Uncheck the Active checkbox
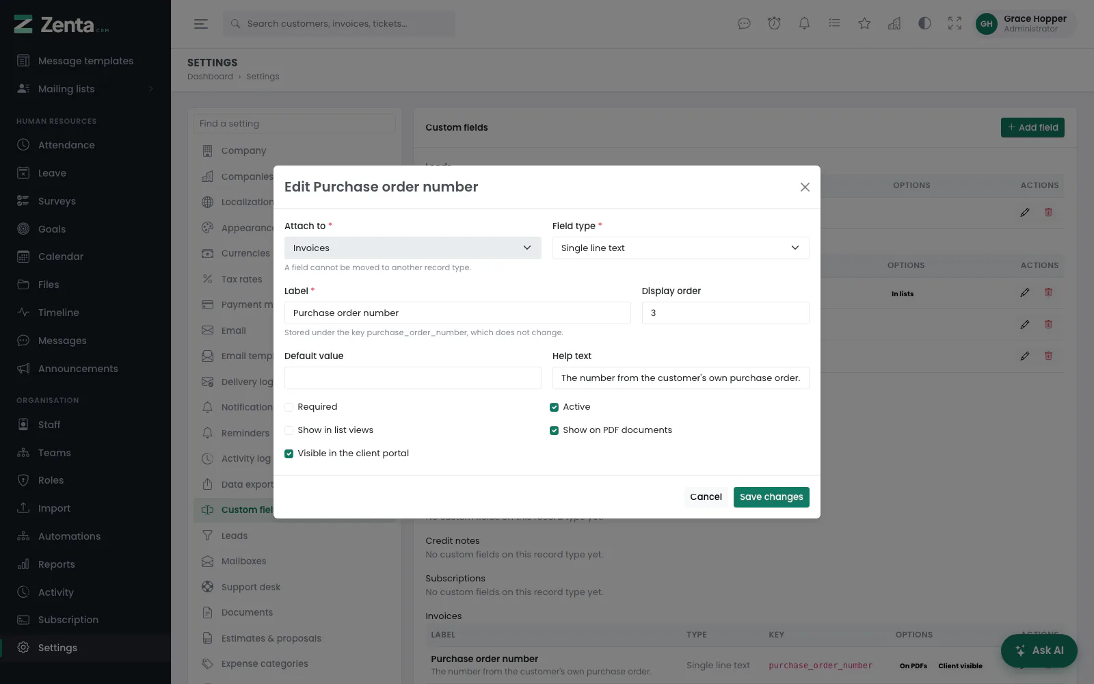1094x684 pixels. (x=554, y=407)
